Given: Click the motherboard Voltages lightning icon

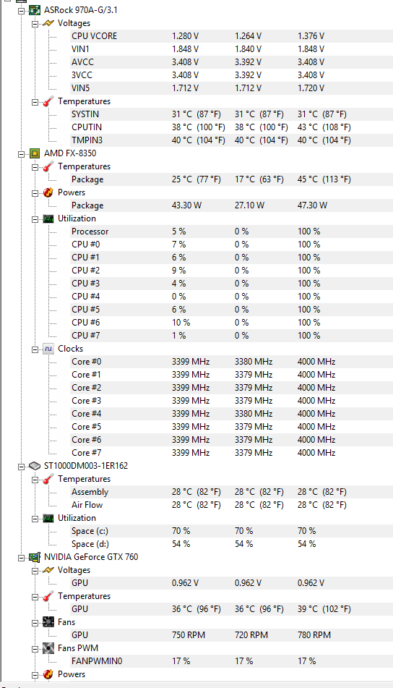Looking at the screenshot, I should (48, 23).
